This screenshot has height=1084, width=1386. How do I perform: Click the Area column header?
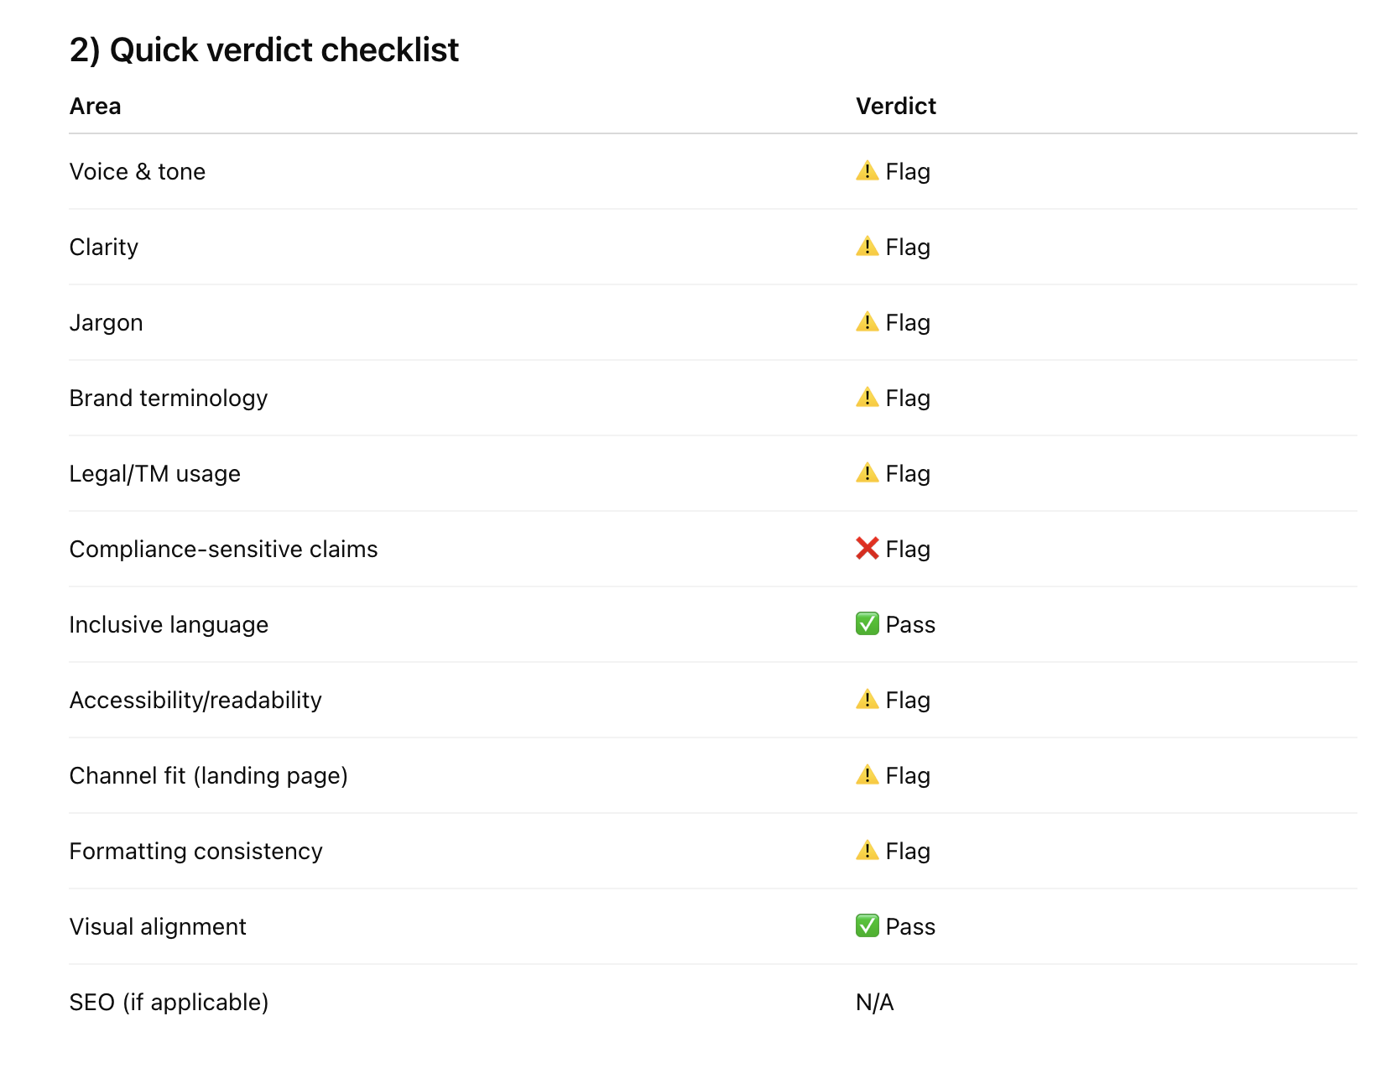(x=95, y=107)
